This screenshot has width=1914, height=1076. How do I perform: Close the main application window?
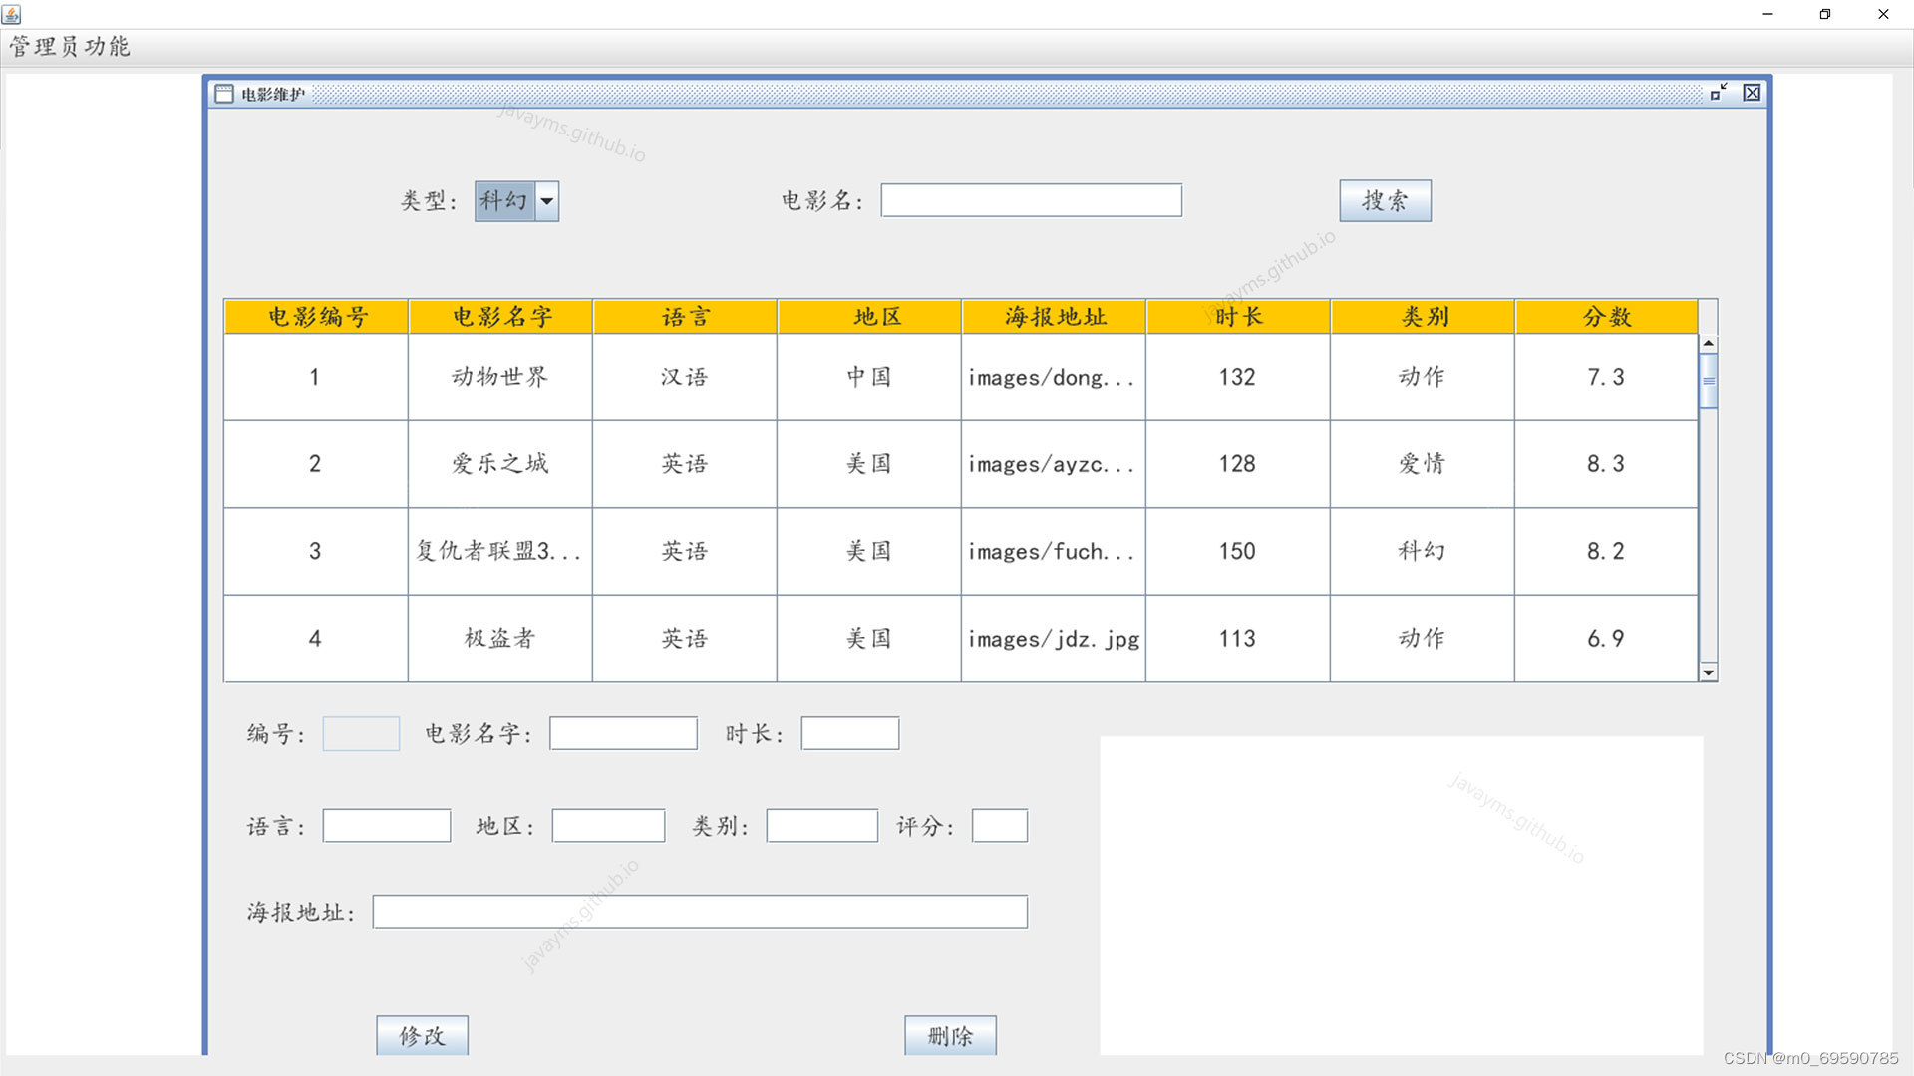[x=1883, y=14]
